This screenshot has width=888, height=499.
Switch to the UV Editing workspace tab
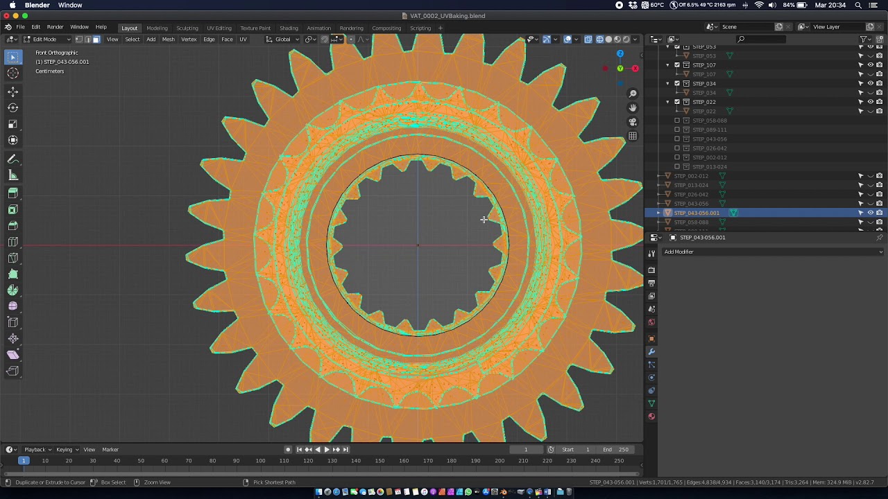(219, 28)
